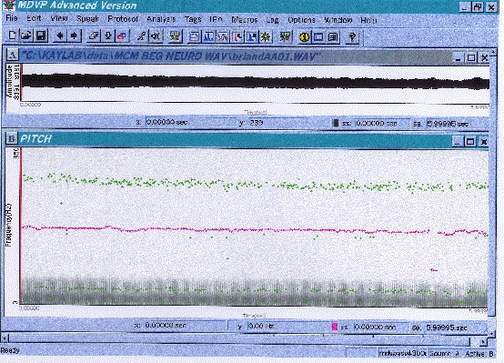Open the Analysis menu
Image resolution: width=504 pixels, height=363 pixels.
pyautogui.click(x=161, y=19)
